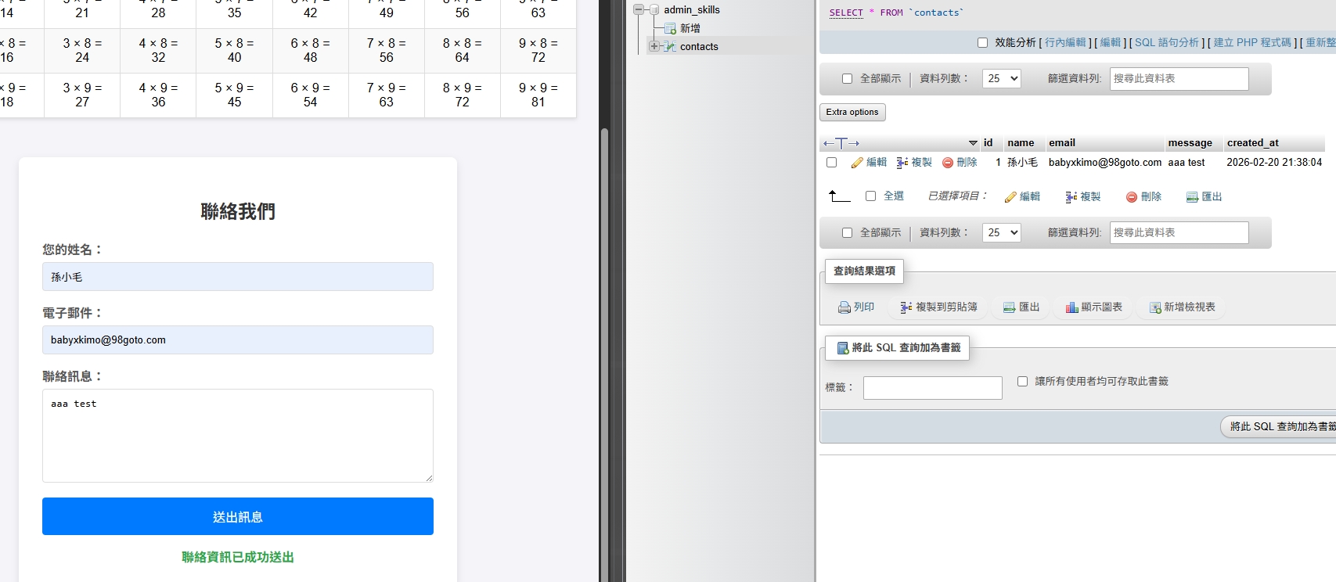This screenshot has width=1336, height=582.
Task: Click the SELECT keyword in the SQL query
Action: [x=846, y=13]
